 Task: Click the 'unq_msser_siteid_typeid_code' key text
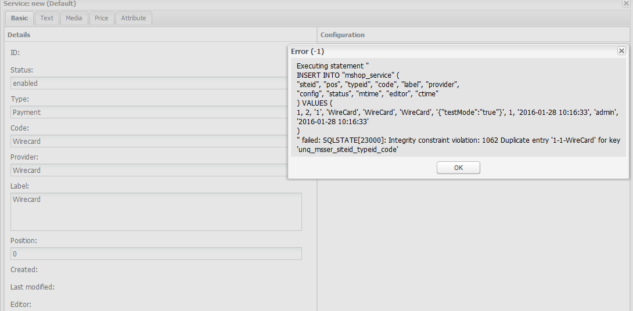[347, 149]
